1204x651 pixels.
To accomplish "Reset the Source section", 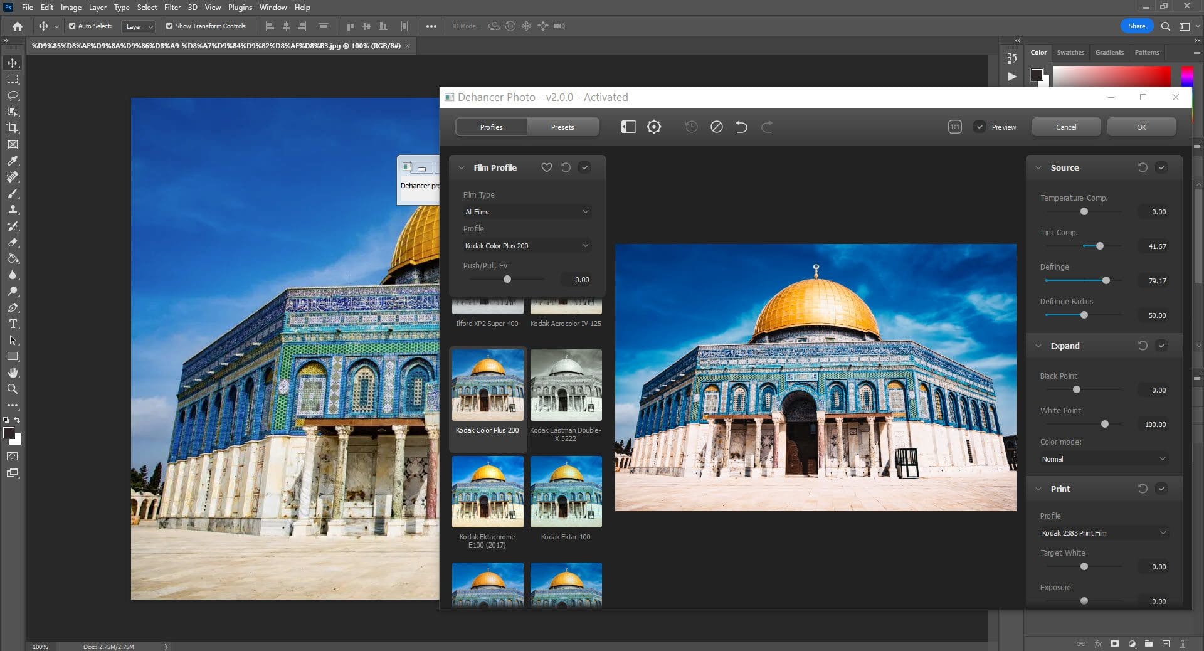I will tap(1143, 167).
